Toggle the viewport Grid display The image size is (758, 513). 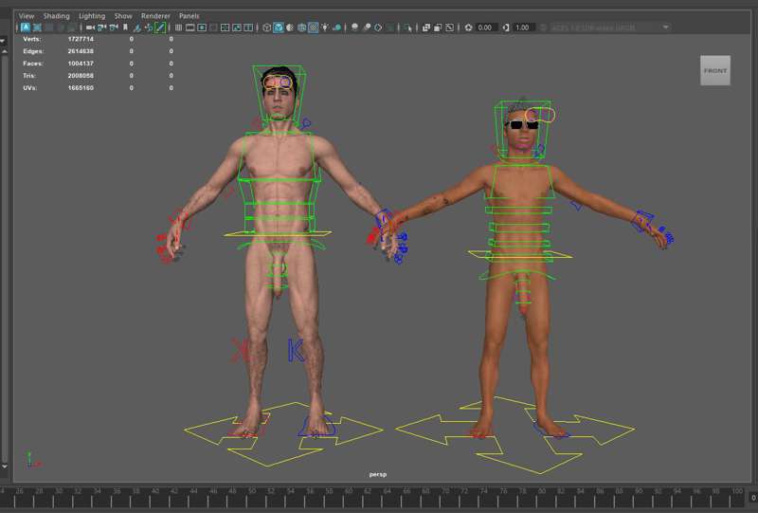pos(178,27)
